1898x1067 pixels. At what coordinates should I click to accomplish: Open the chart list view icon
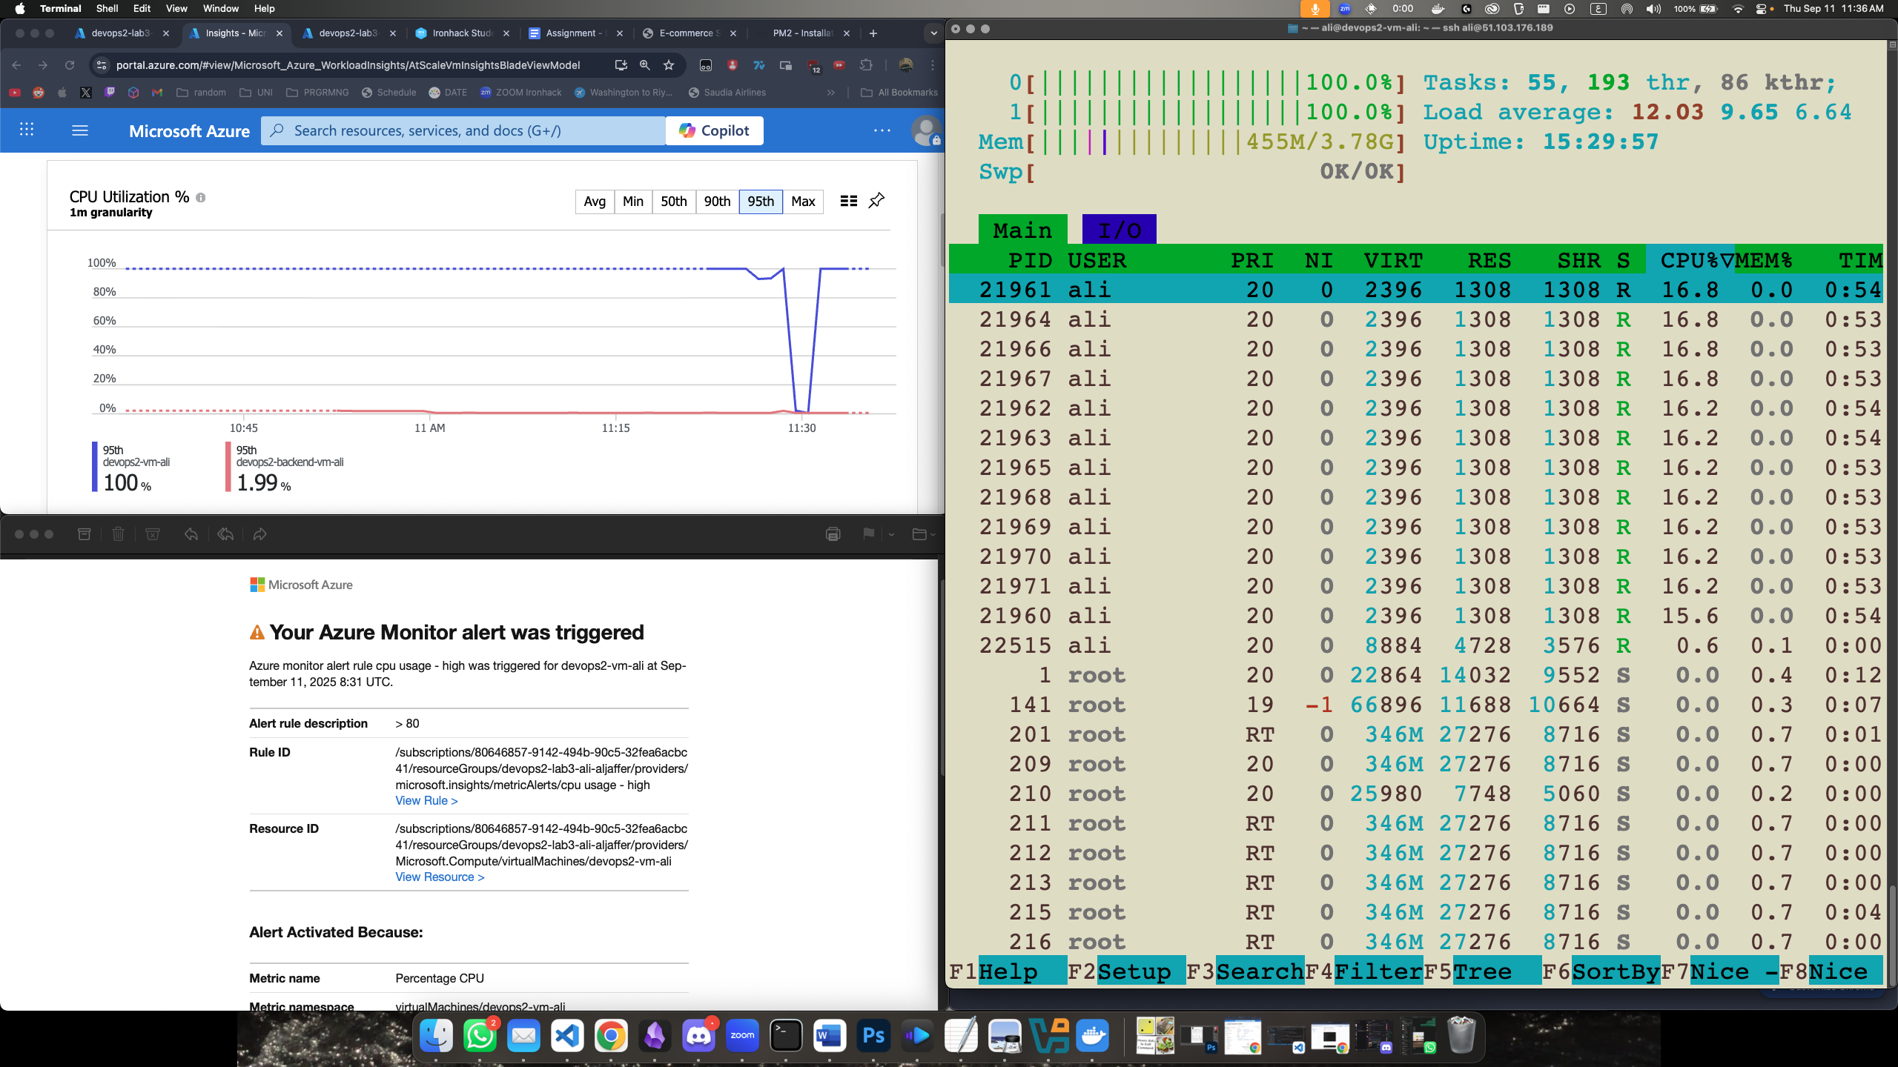pyautogui.click(x=849, y=201)
